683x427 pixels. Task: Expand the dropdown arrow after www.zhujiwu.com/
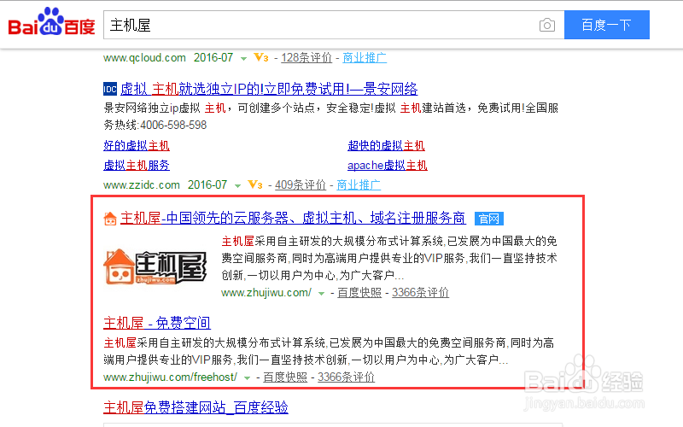pyautogui.click(x=321, y=293)
